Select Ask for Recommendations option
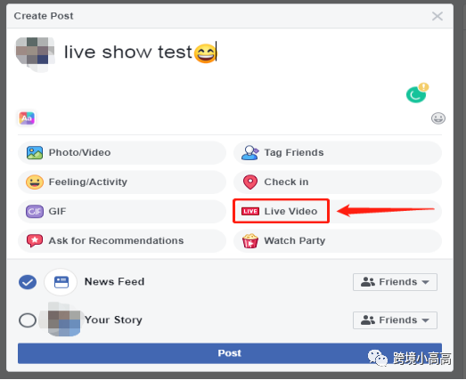 coord(122,241)
